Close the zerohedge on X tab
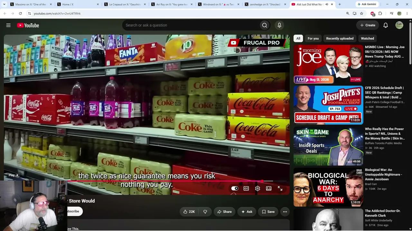Screen dimensions: 412x231 (285, 4)
